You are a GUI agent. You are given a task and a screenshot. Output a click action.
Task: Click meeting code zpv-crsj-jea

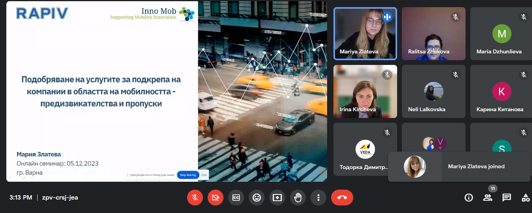[x=60, y=198]
